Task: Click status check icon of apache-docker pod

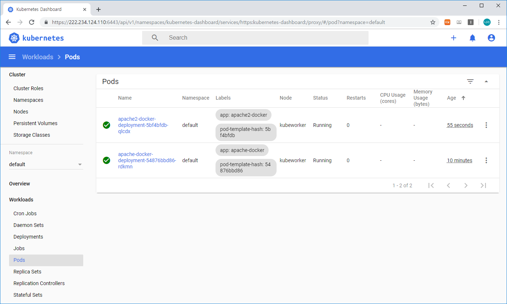Action: pos(106,160)
